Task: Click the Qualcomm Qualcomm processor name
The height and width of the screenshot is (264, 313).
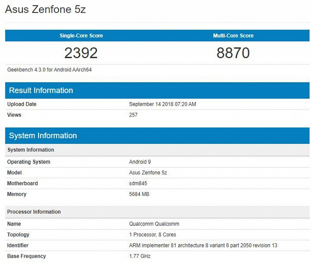Action: pyautogui.click(x=154, y=224)
